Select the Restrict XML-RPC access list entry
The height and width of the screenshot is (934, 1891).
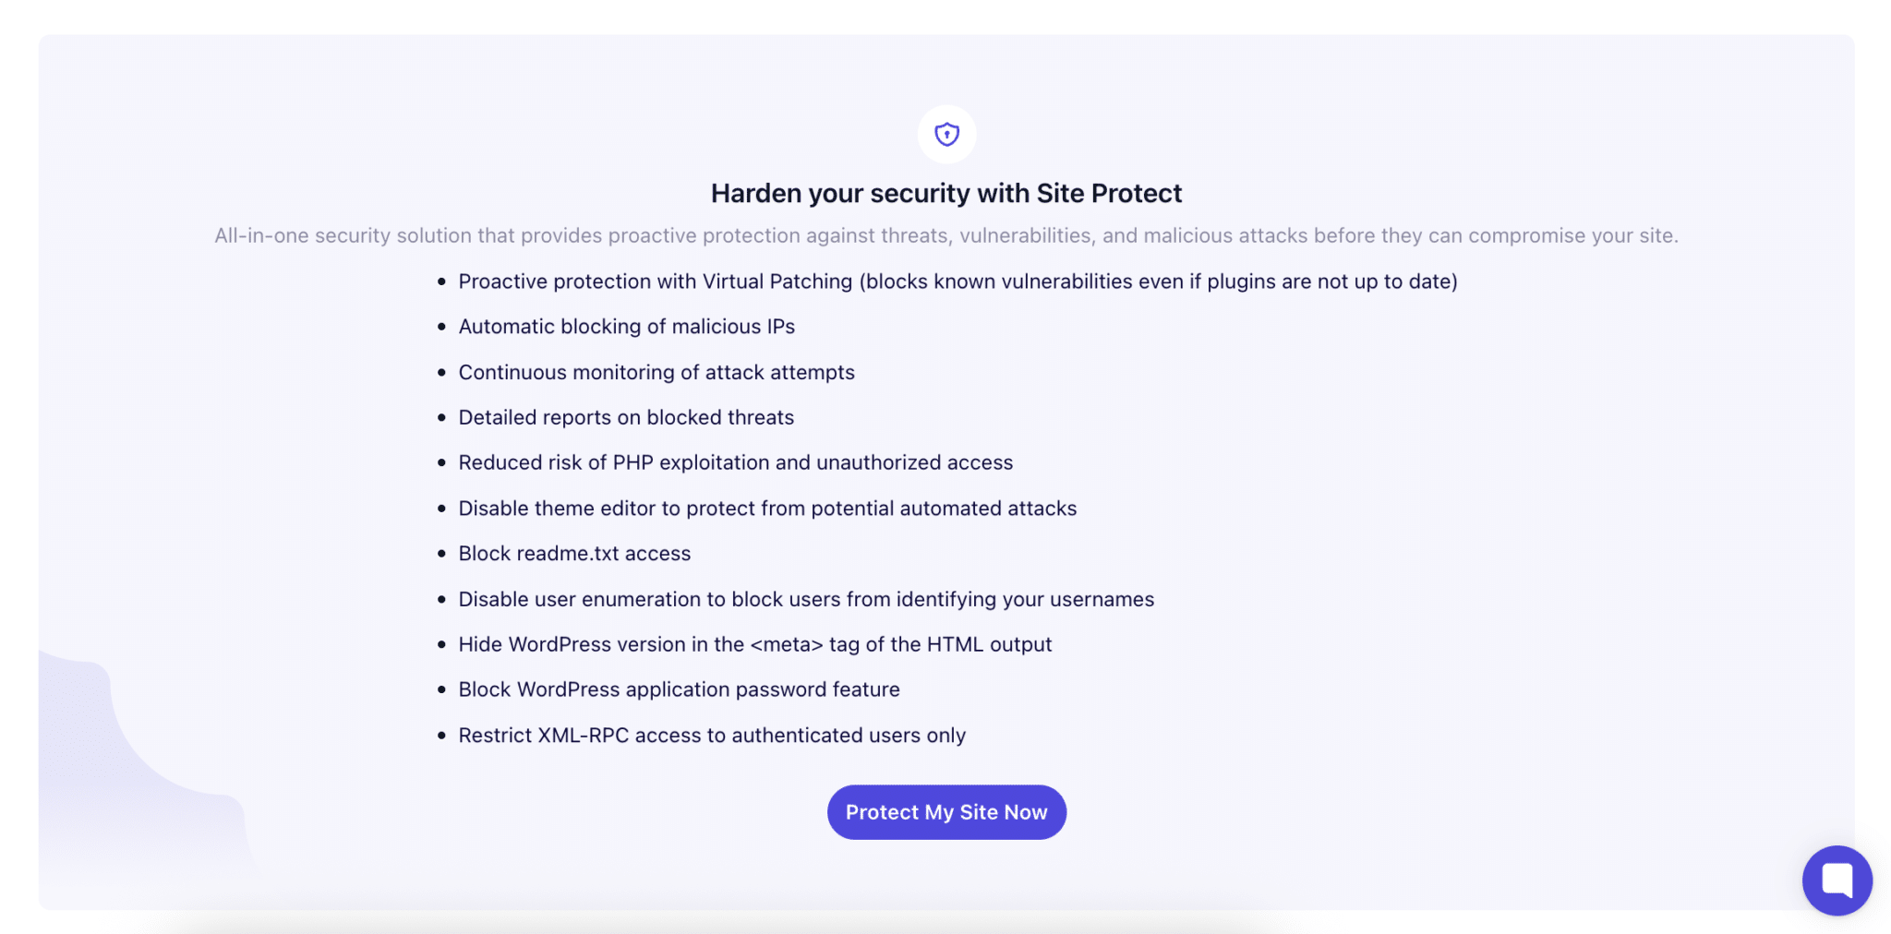coord(712,735)
